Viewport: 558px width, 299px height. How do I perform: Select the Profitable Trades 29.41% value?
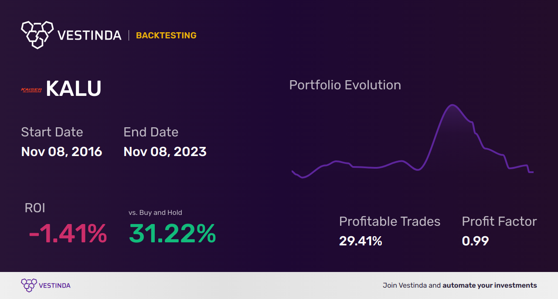[361, 241]
